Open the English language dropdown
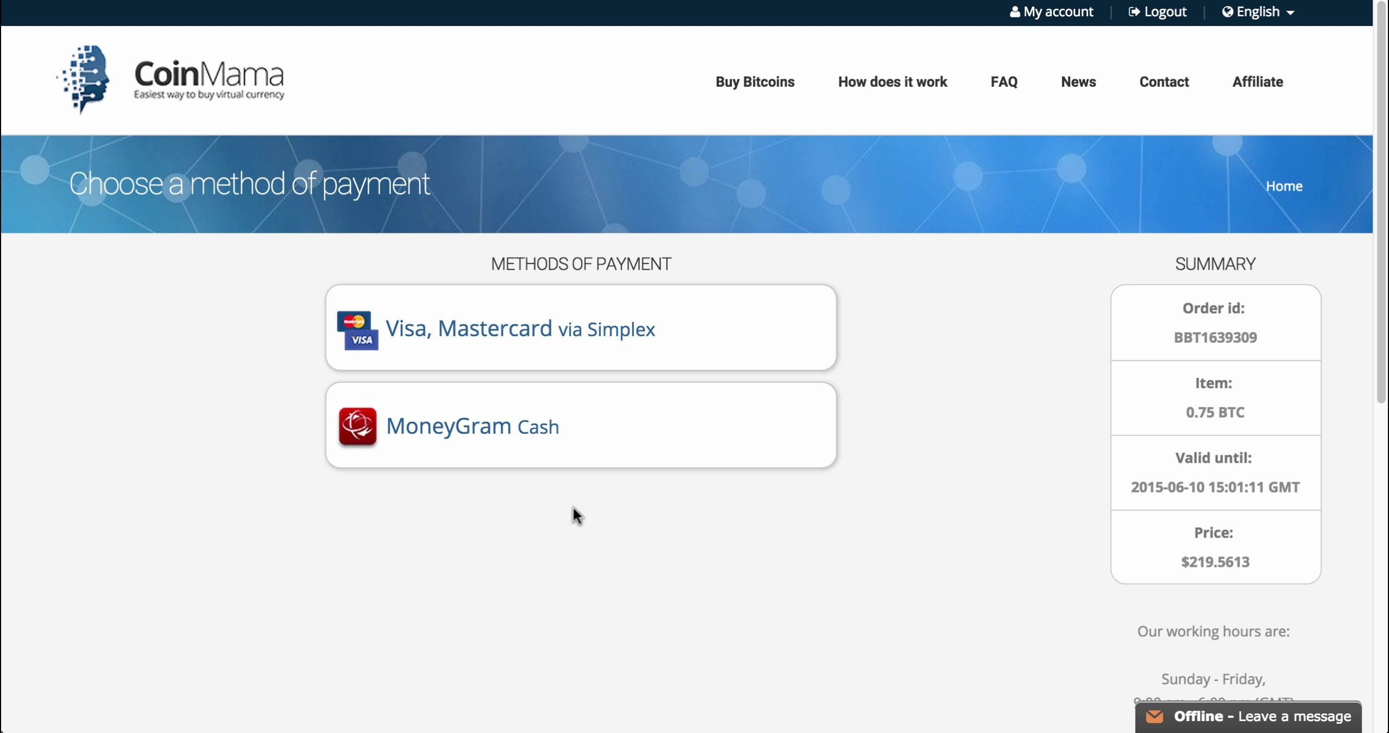Screen dimensions: 1389x733 pos(1258,12)
